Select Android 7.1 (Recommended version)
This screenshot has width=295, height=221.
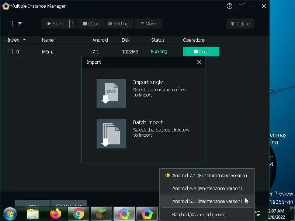pos(207,175)
